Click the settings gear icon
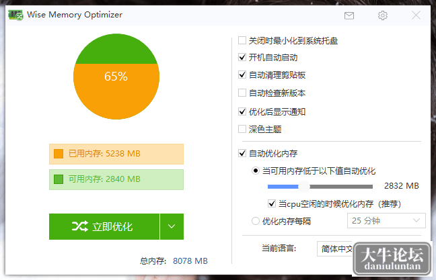Screen dimensions: 436x280 tap(383, 15)
